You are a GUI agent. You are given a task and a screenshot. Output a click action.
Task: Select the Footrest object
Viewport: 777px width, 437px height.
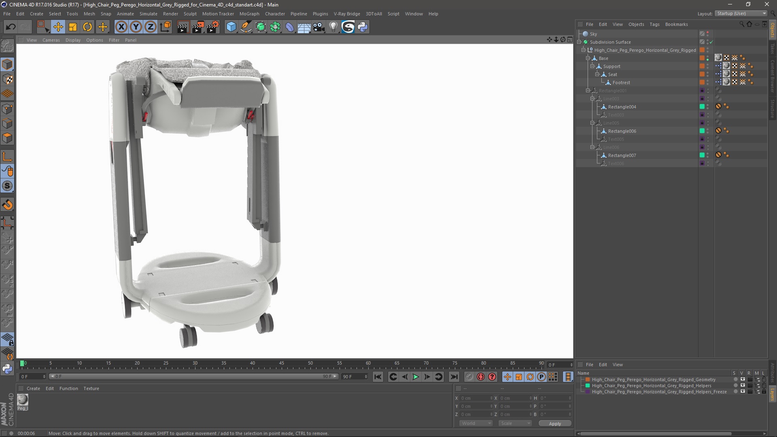click(621, 83)
